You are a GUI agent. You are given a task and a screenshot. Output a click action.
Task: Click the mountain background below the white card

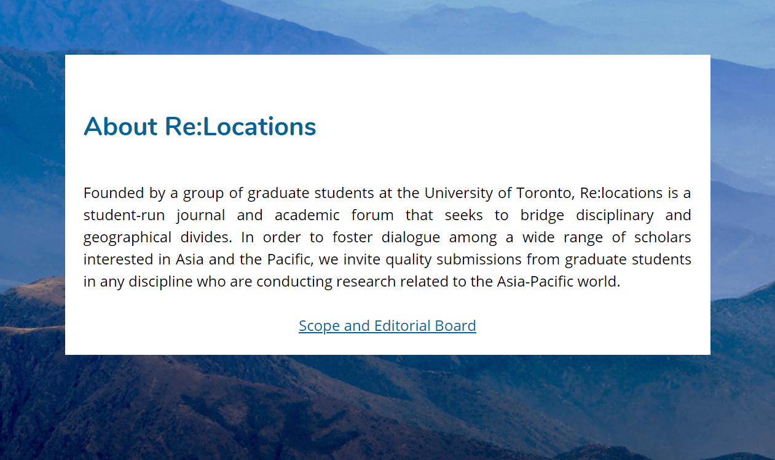tap(387, 406)
